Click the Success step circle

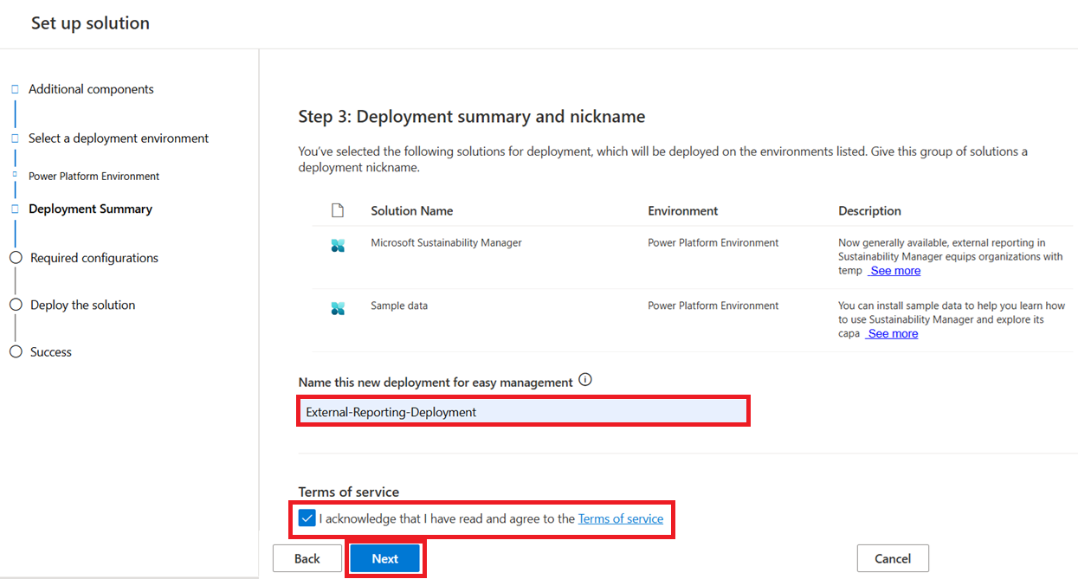[15, 351]
